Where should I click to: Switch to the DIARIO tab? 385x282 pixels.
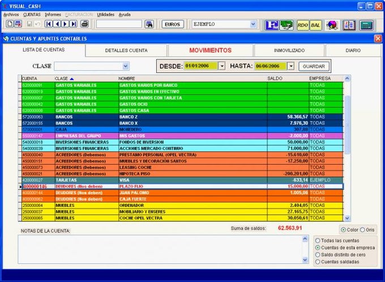[353, 50]
